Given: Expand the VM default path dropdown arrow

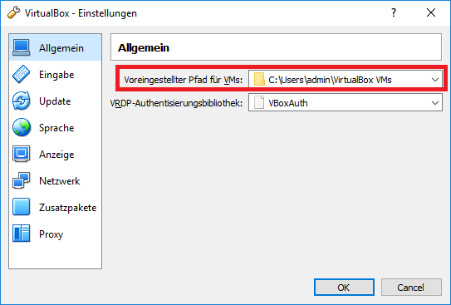Looking at the screenshot, I should point(435,80).
